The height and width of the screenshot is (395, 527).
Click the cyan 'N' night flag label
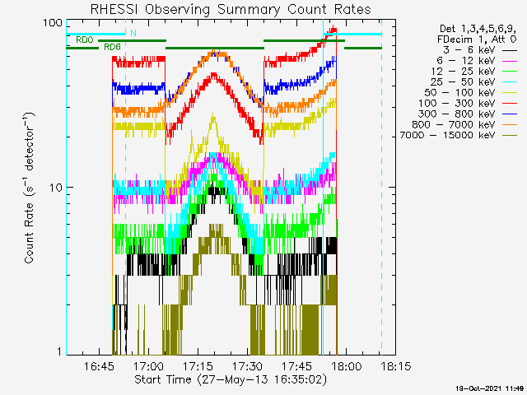coord(133,33)
